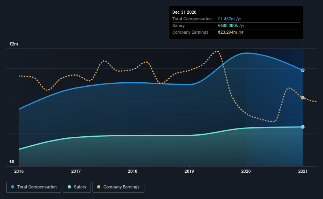The image size is (323, 199).
Task: Click the orange Company Earnings data point at 2021
Action: [x=303, y=98]
